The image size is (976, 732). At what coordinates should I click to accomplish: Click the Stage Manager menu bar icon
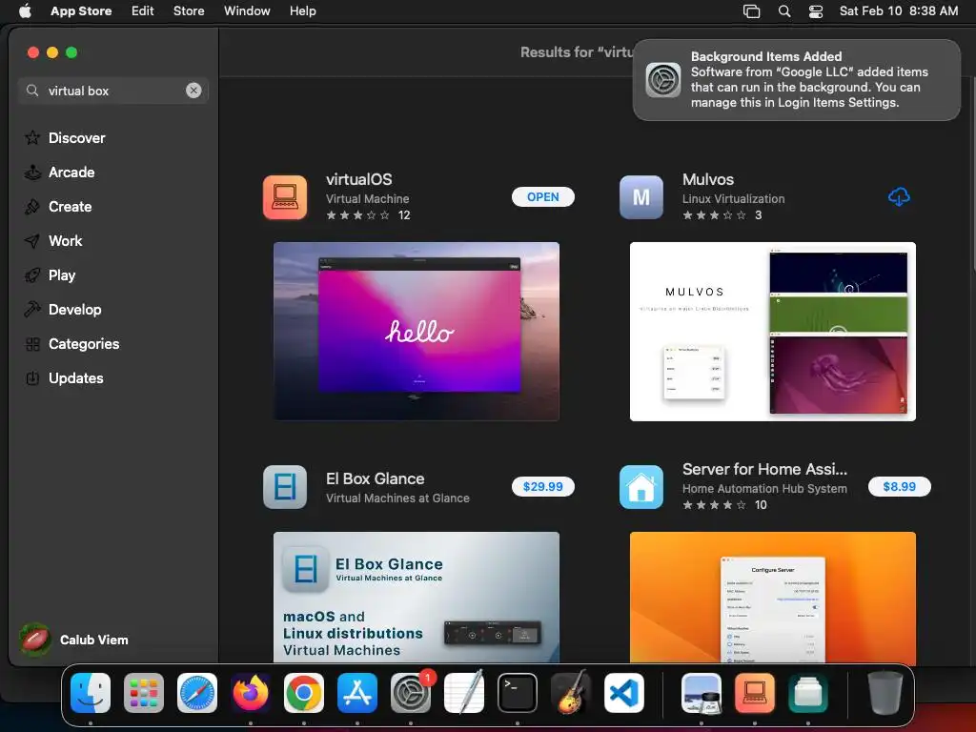(751, 11)
